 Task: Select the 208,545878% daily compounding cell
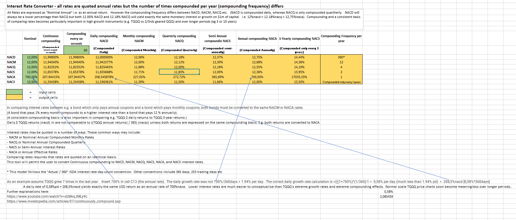pyautogui.click(x=104, y=77)
